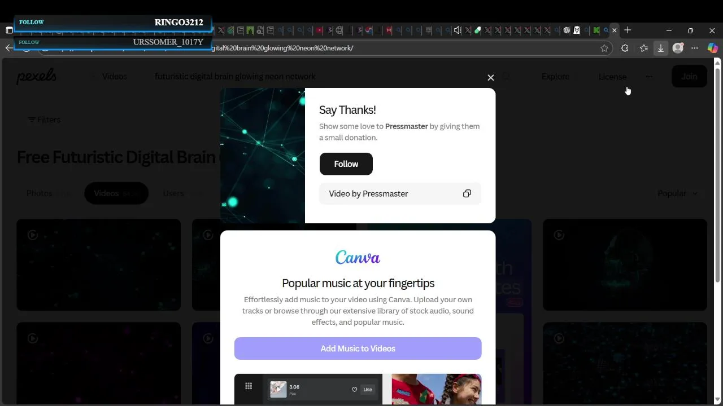Click the girl photo in Canva ad
Screen dimensions: 723x406
[x=437, y=389]
